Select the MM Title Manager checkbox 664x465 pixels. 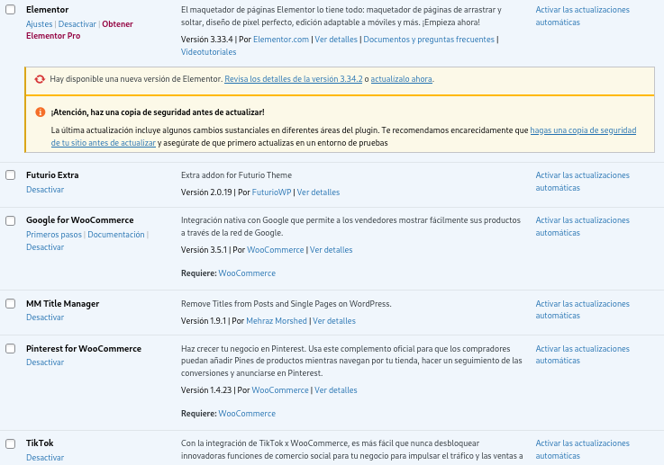pyautogui.click(x=11, y=303)
